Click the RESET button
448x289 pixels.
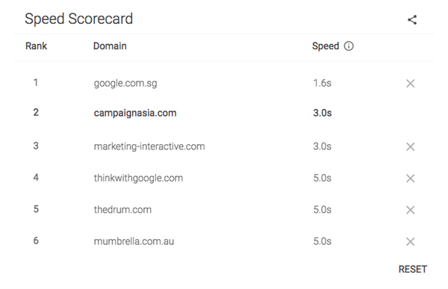(x=413, y=270)
